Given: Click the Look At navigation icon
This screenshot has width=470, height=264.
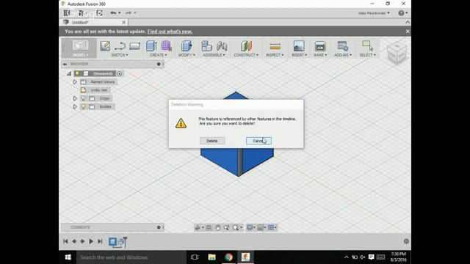Looking at the screenshot, I should 209,227.
